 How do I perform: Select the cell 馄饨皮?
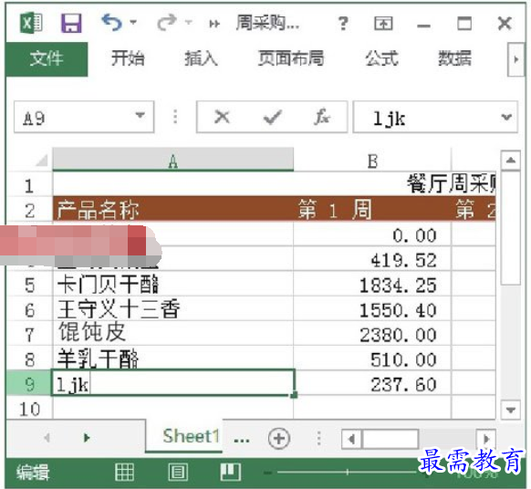pyautogui.click(x=173, y=333)
